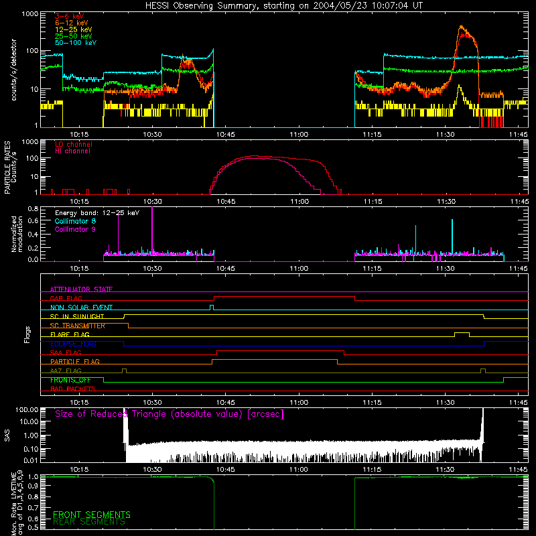Click the 0.01 tick label on SAS axis
The width and height of the screenshot is (536, 536).
click(x=30, y=460)
